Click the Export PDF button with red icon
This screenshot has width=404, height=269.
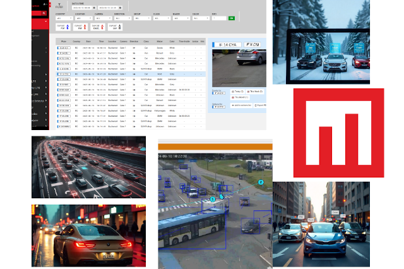tap(80, 27)
